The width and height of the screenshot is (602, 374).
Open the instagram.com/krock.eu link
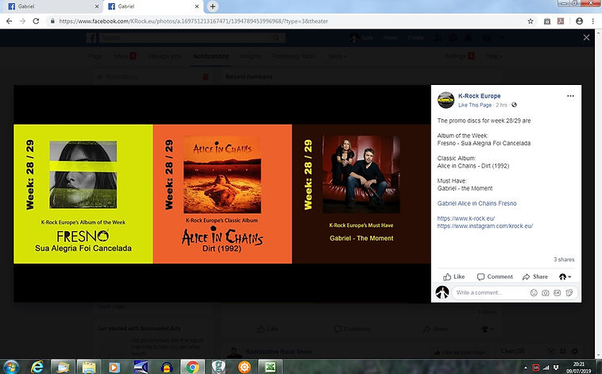485,226
